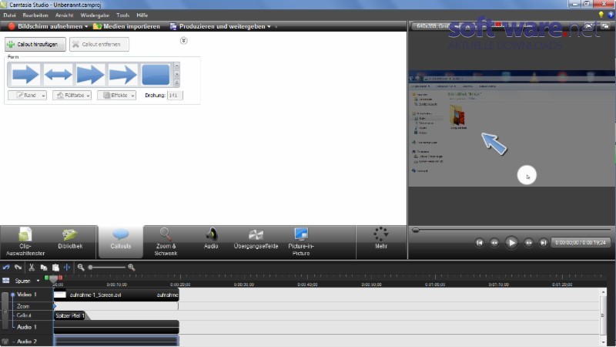Viewport: 616px width, 347px height.
Task: Open the Clip-Auswahlfenster tab
Action: pyautogui.click(x=25, y=242)
